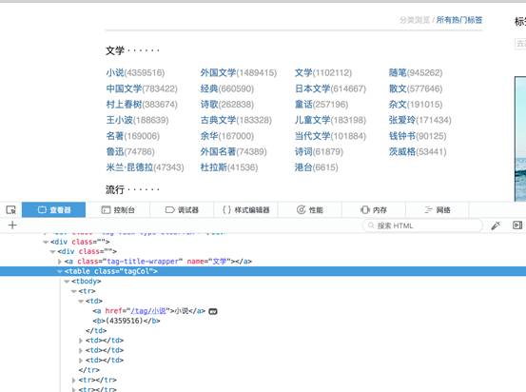The width and height of the screenshot is (526, 392).
Task: Open the 外国名著 tag link
Action: pos(218,151)
